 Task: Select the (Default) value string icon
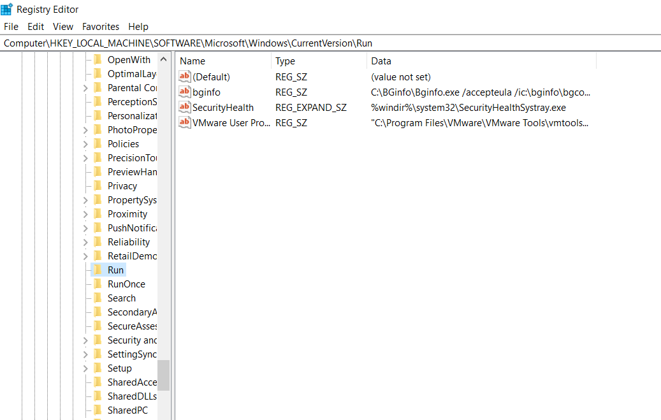(x=185, y=76)
